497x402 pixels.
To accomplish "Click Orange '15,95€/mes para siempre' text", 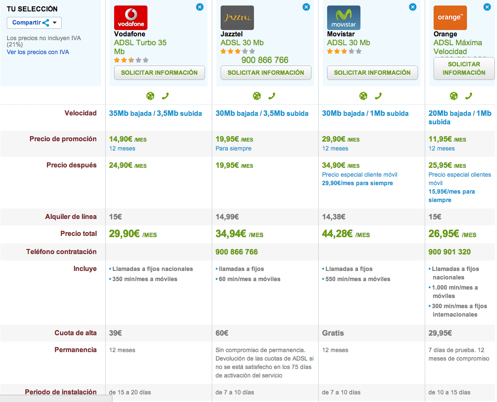I will coord(452,196).
